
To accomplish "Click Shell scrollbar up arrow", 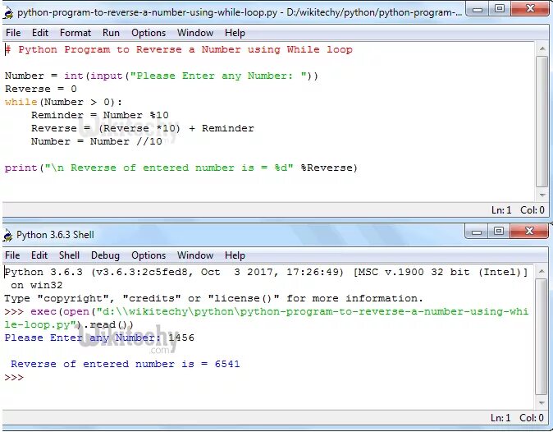I will pyautogui.click(x=541, y=271).
